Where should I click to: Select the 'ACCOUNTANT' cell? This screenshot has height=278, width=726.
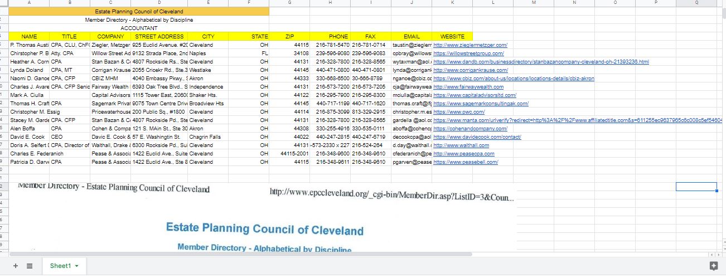pos(139,28)
